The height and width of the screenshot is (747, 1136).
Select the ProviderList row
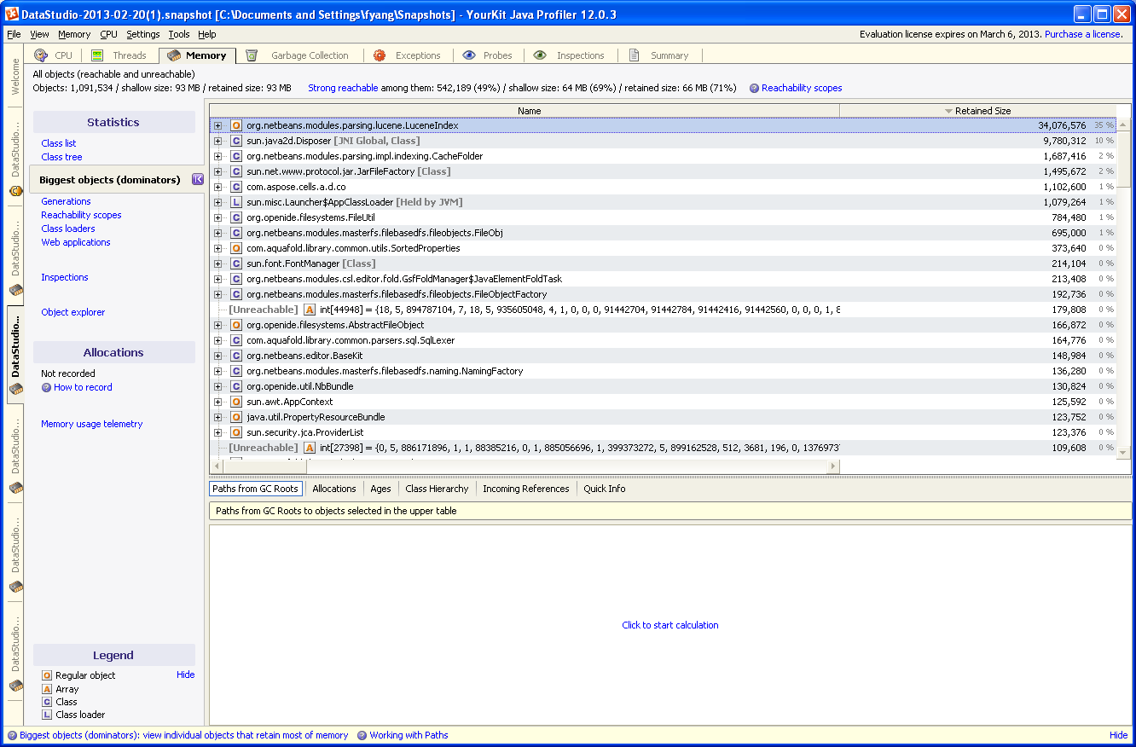click(x=663, y=432)
